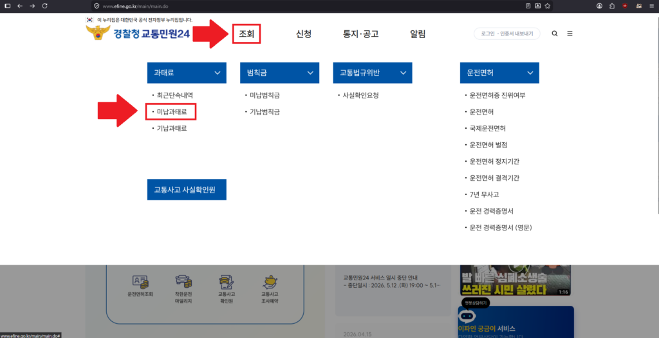Open the 알림 top menu
The height and width of the screenshot is (338, 659).
418,33
